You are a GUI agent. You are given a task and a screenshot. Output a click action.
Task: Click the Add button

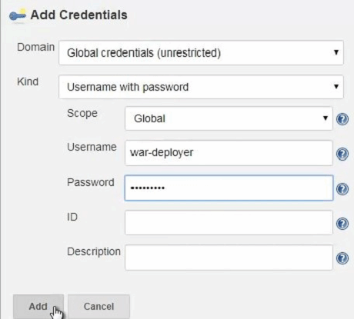tap(38, 307)
